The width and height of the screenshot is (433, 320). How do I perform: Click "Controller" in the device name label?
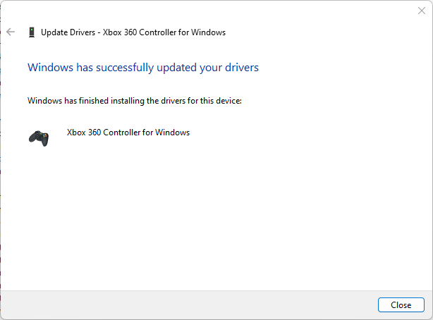point(122,132)
